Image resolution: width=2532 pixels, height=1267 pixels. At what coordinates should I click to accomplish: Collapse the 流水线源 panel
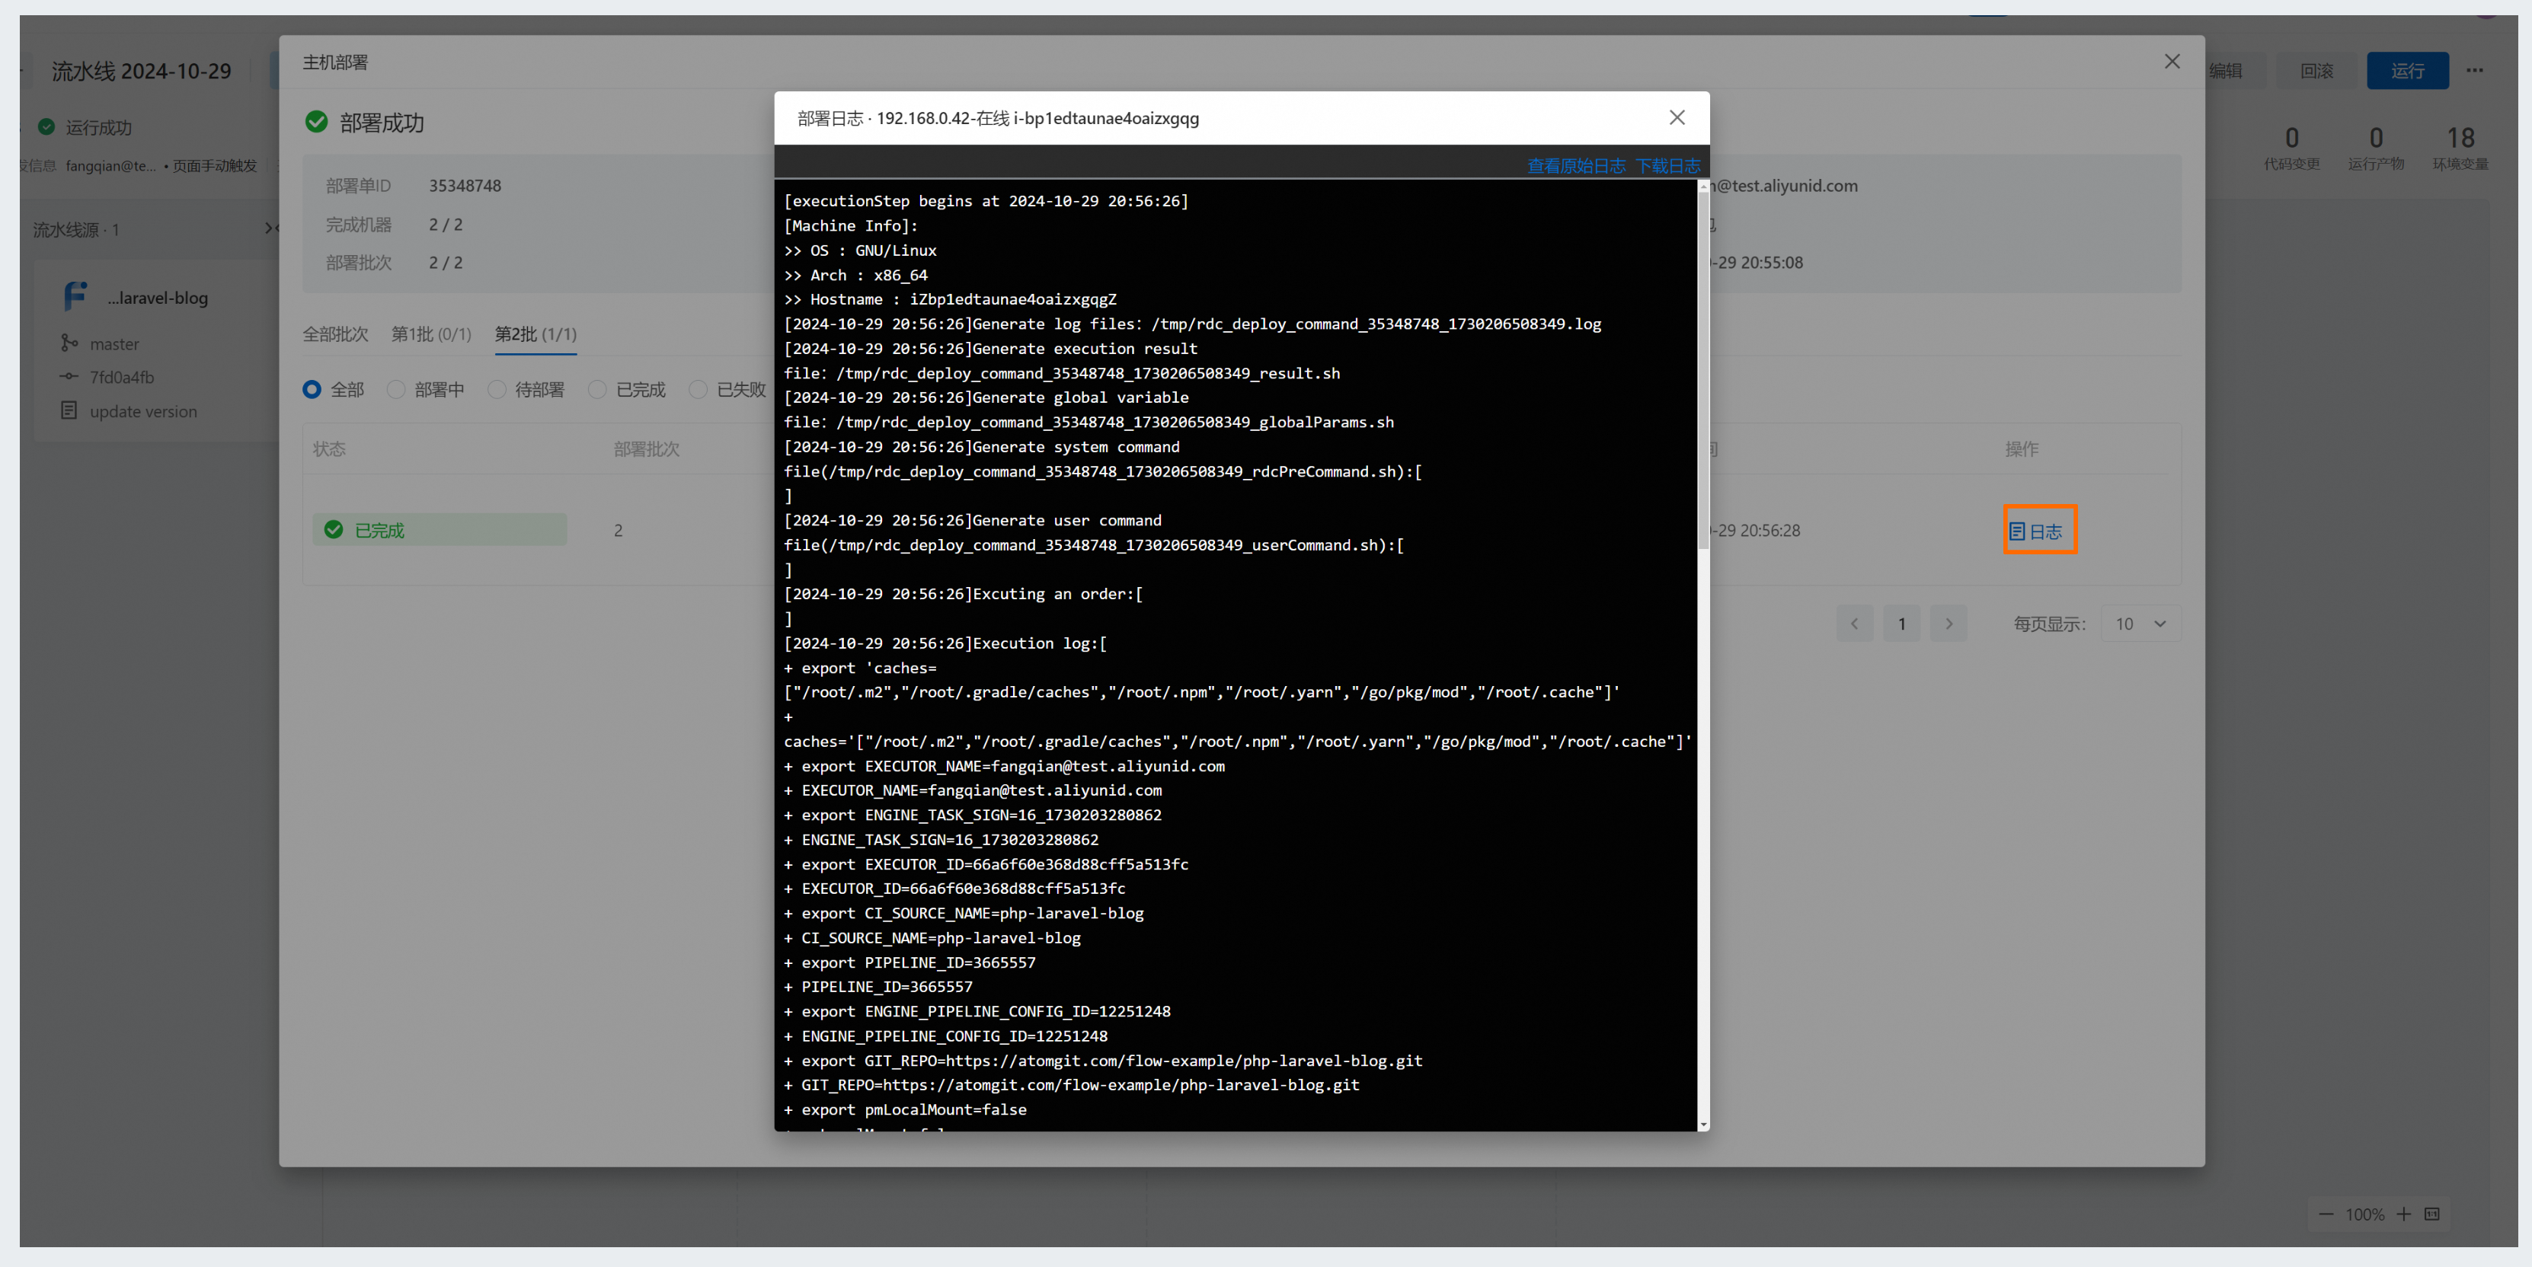[x=270, y=229]
